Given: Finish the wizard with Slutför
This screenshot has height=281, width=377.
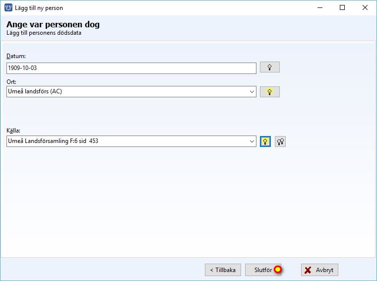Looking at the screenshot, I should (263, 270).
